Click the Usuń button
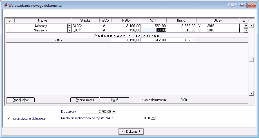Image resolution: width=259 pixels, height=138 pixels. pos(115,100)
